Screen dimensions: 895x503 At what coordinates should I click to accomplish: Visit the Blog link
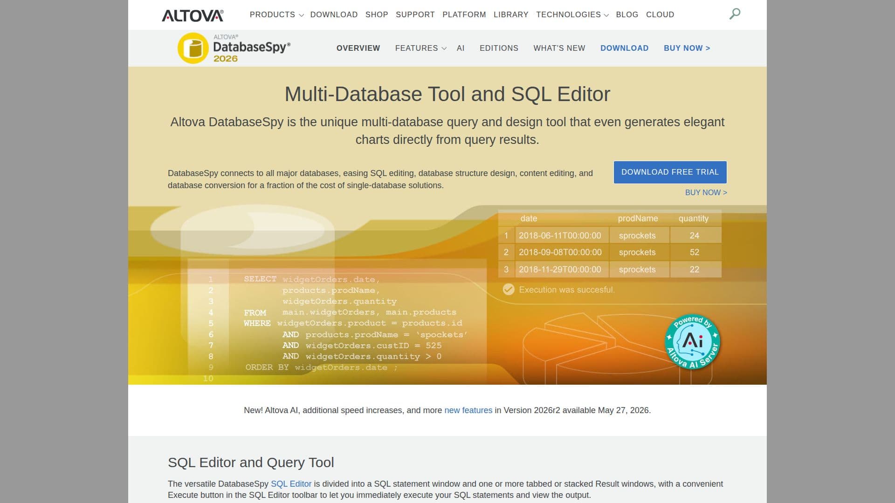[627, 15]
